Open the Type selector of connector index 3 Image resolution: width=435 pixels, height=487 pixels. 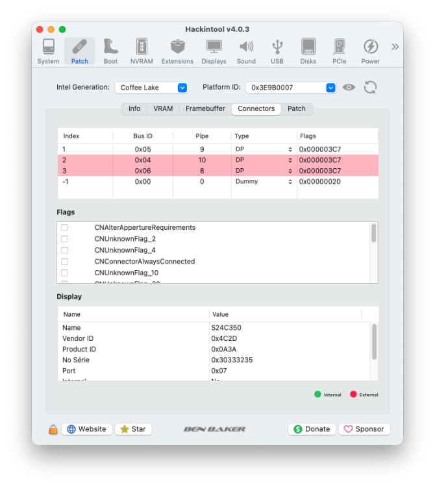click(264, 171)
